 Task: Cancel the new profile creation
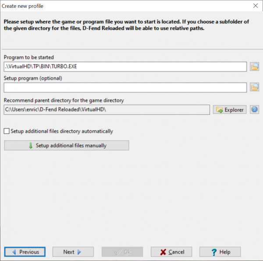[171, 252]
